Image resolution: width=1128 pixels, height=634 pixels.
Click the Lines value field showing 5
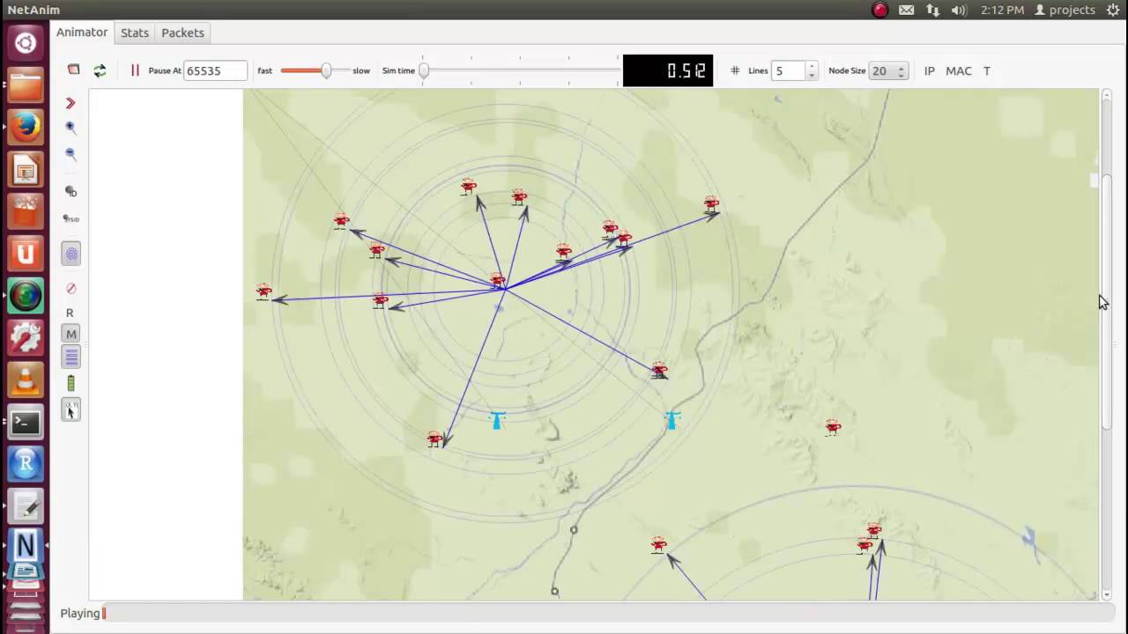pyautogui.click(x=788, y=70)
